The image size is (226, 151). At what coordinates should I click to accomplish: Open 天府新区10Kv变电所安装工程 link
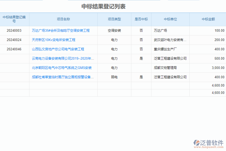coord(54,40)
